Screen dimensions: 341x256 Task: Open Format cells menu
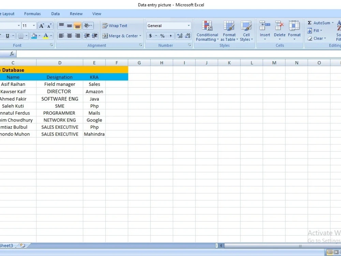[x=294, y=31]
